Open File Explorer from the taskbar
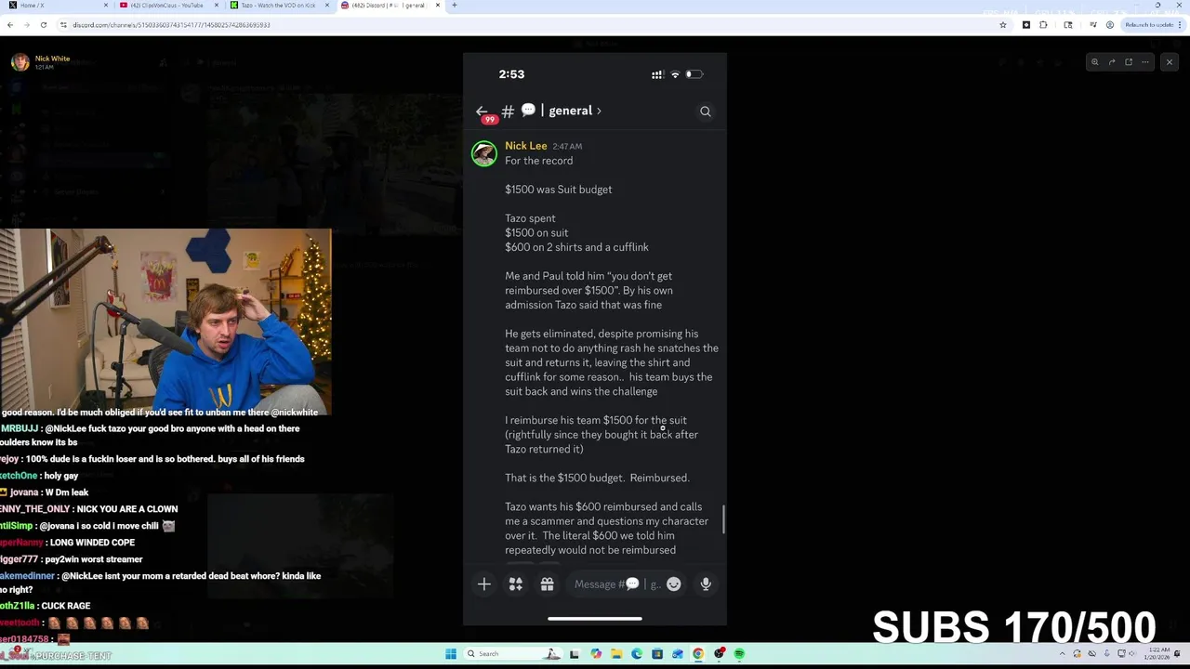Image resolution: width=1190 pixels, height=669 pixels. click(x=615, y=654)
